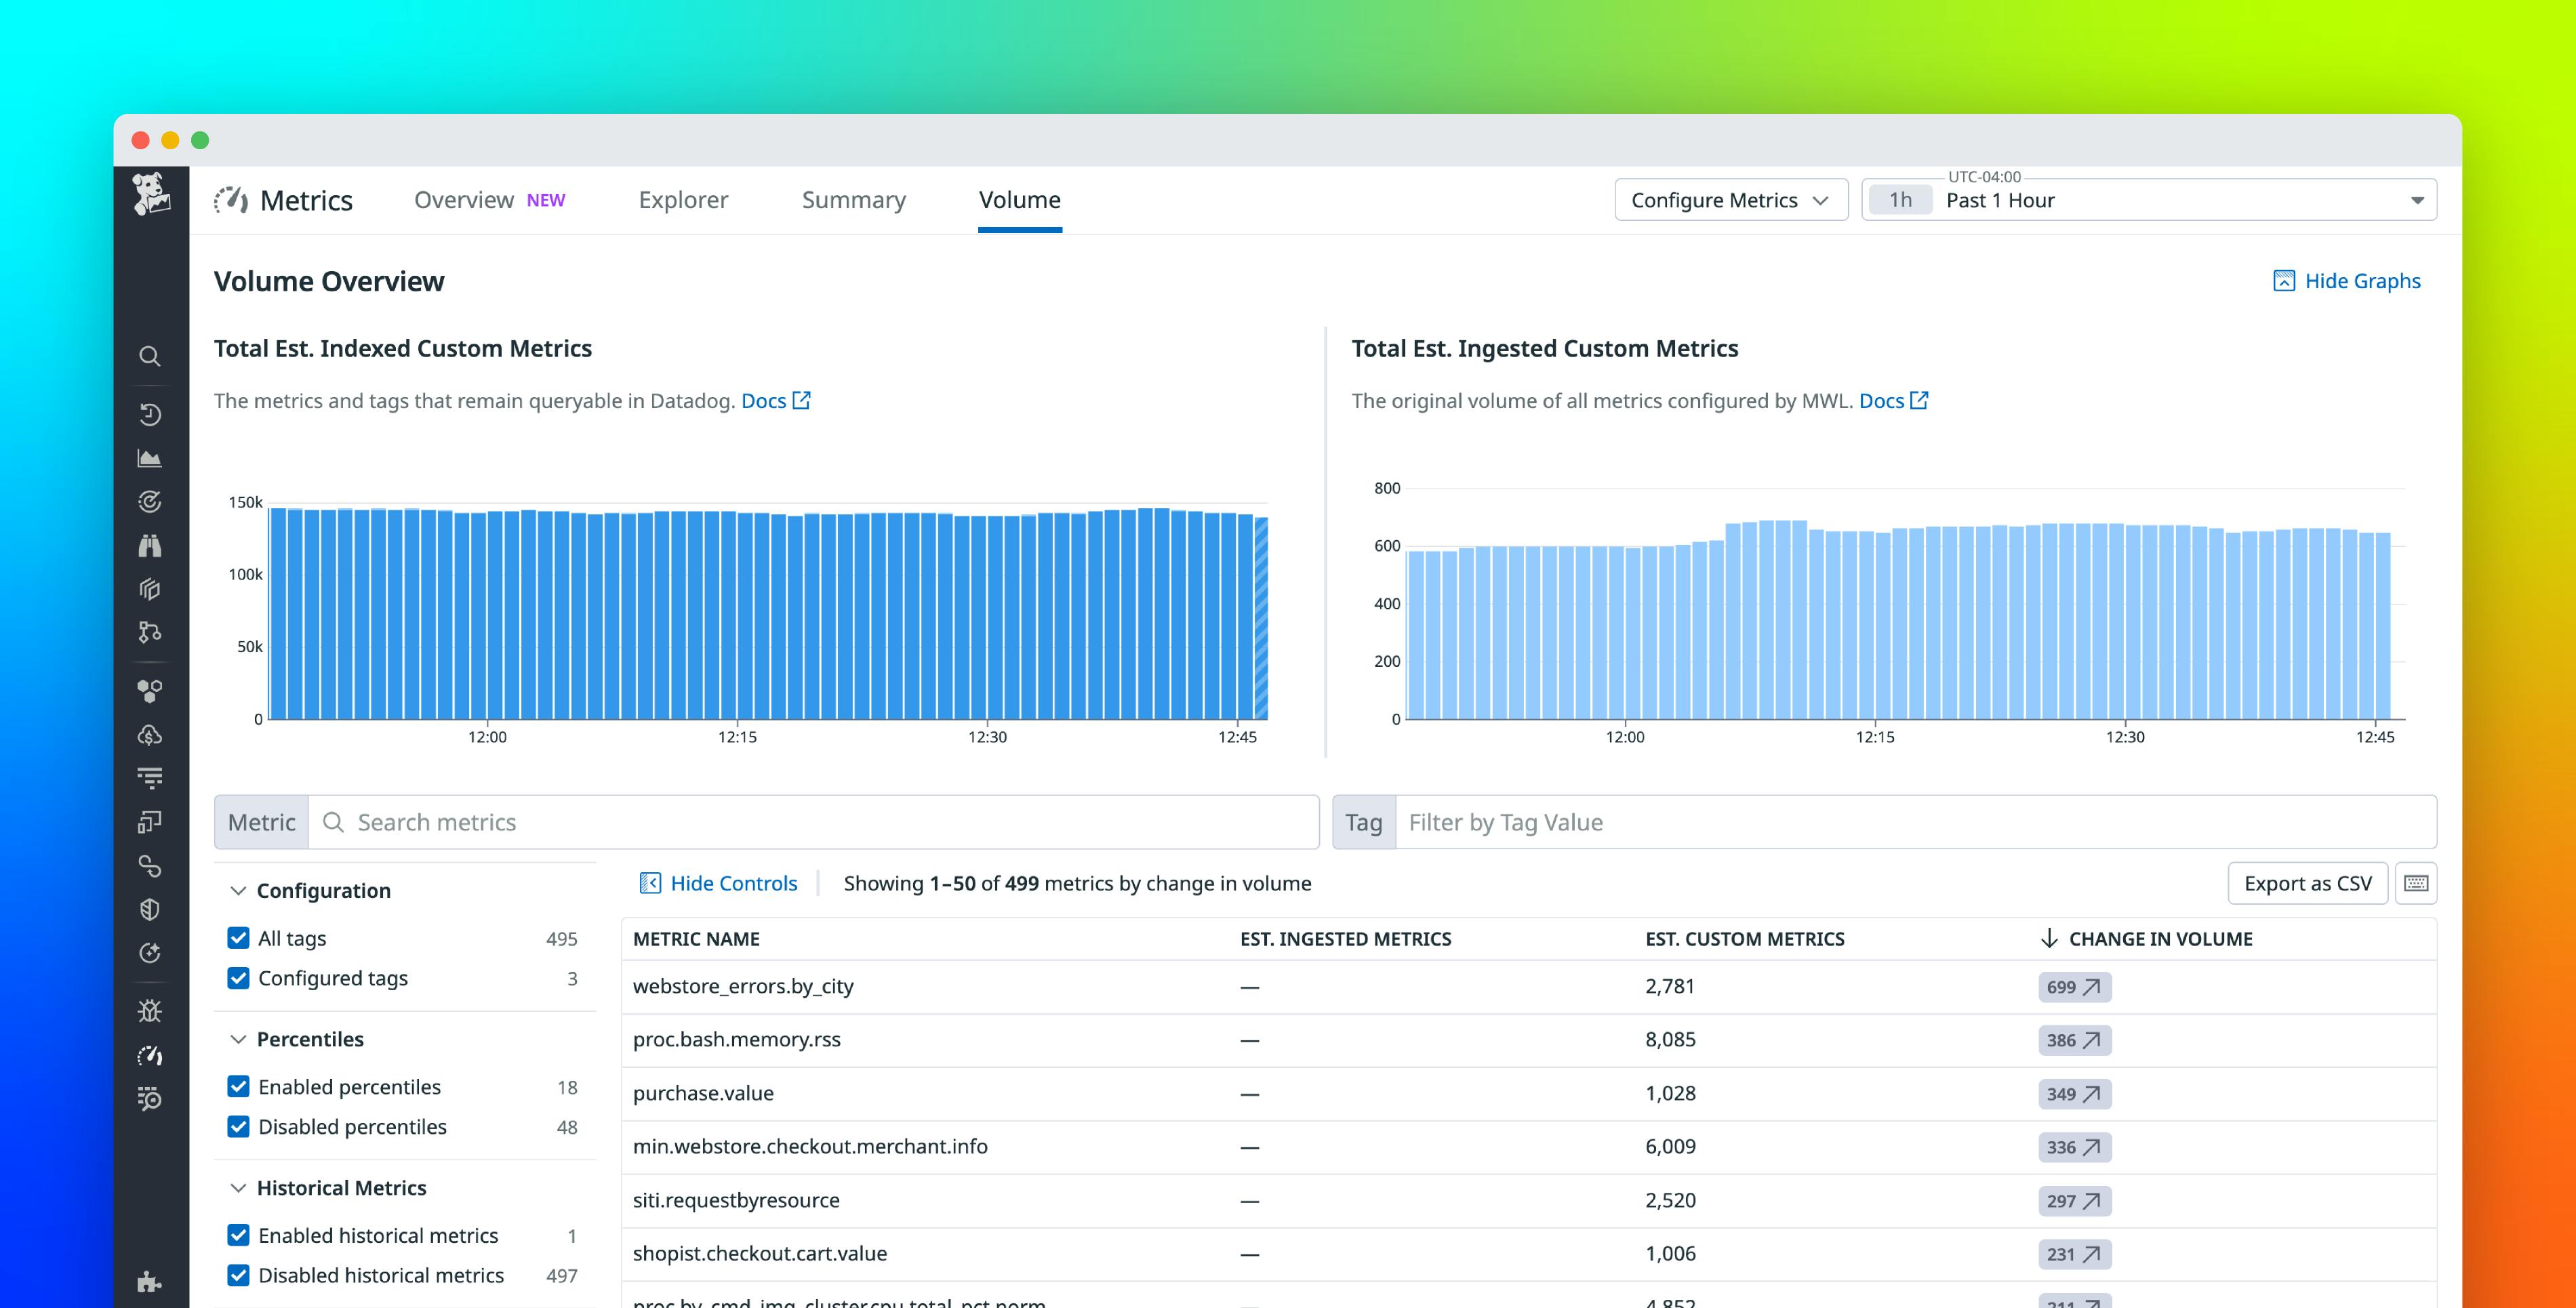Screen dimensions: 2576x1308
Task: Switch to the Explorer tab
Action: coord(683,199)
